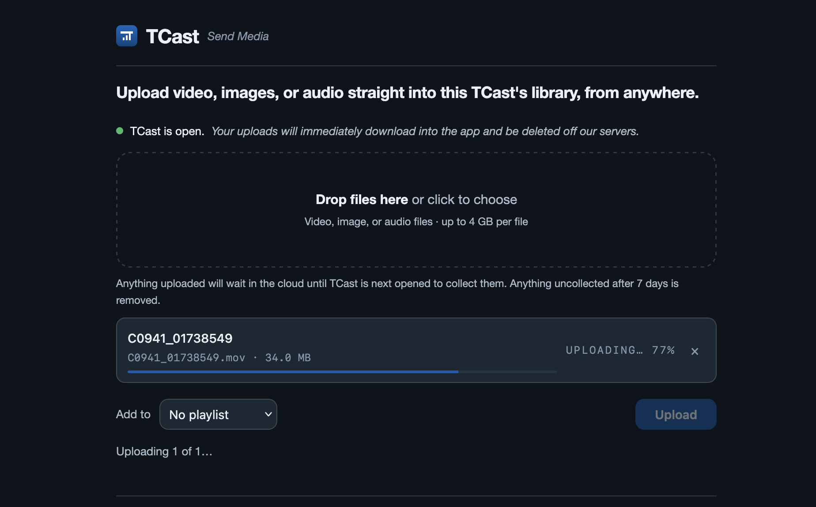
Task: Click the C0941_01738549.mov · 34.0 MB text
Action: point(219,358)
